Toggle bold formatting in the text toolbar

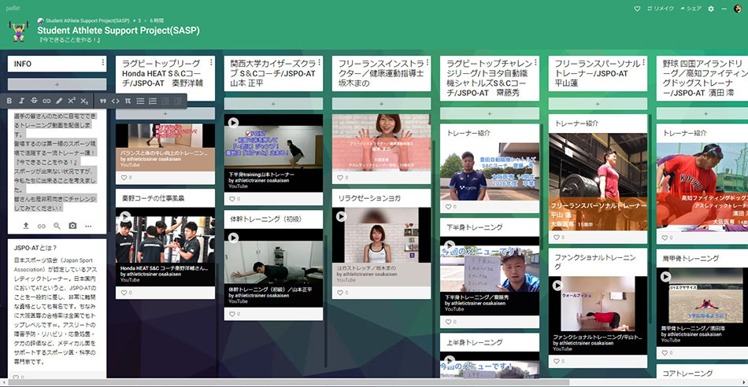pyautogui.click(x=9, y=101)
